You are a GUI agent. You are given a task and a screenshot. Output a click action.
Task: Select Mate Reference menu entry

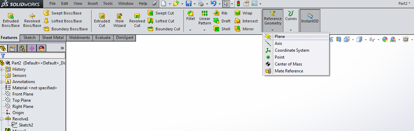tap(296, 71)
